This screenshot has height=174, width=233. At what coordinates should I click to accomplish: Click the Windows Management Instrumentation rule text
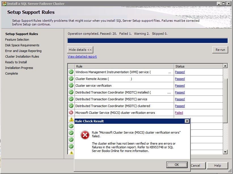(113, 72)
